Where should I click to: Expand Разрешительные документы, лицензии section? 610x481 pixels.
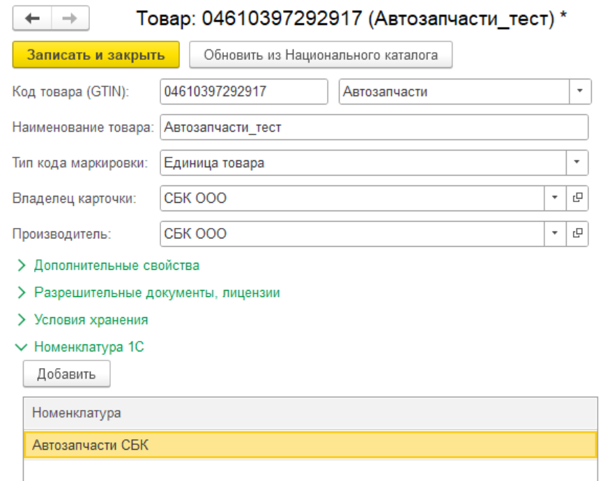tap(157, 293)
